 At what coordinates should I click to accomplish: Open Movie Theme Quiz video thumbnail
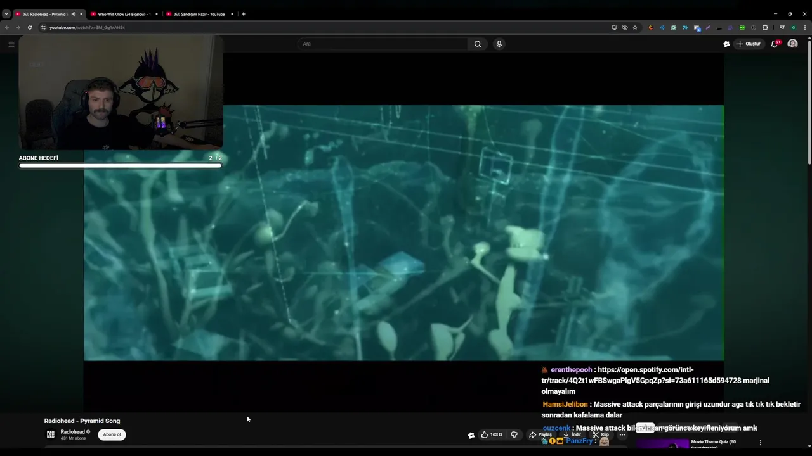point(662,444)
